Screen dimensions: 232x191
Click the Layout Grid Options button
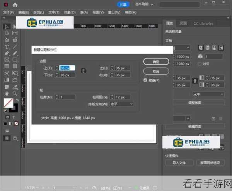(210, 163)
